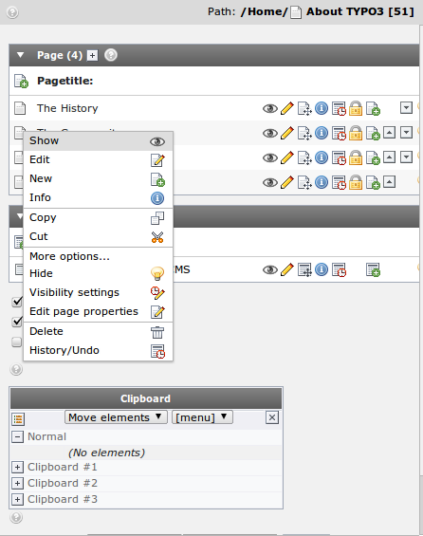Click the Cut scissors entry in context menu
The image size is (423, 536).
(98, 236)
